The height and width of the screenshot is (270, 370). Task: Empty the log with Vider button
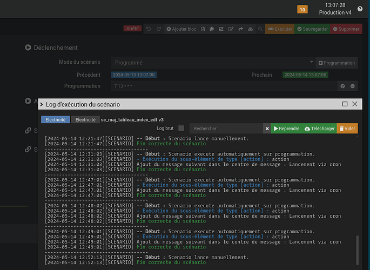pos(347,129)
